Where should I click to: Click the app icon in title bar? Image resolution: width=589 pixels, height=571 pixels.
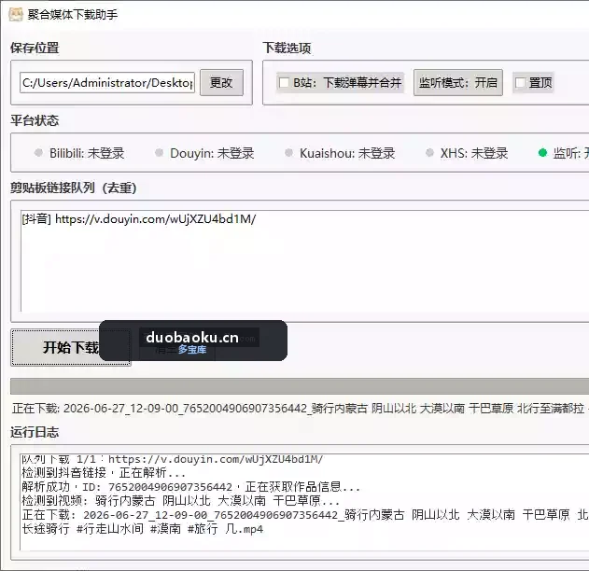click(x=15, y=14)
